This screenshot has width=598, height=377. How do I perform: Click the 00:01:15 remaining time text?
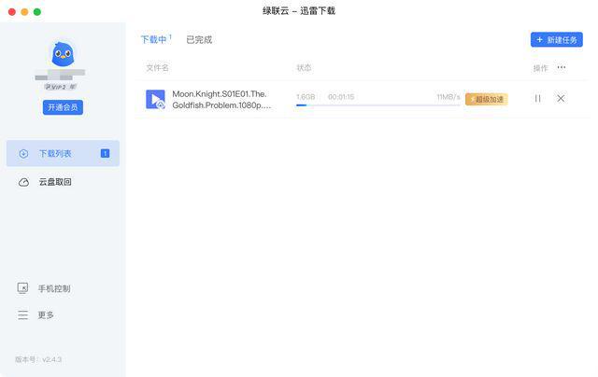pos(341,97)
